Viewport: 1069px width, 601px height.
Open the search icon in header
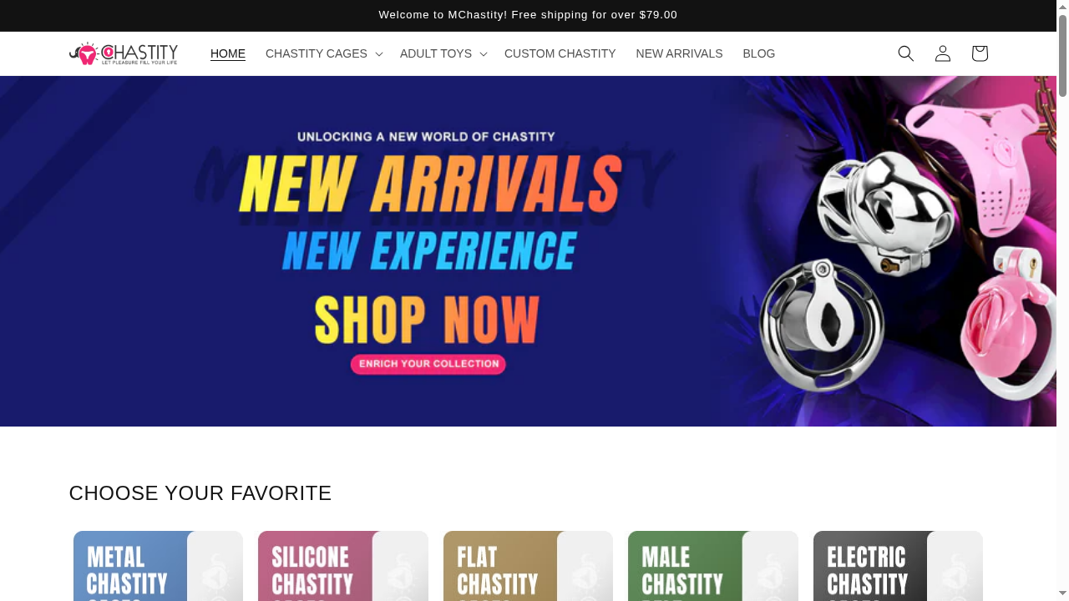(x=906, y=53)
